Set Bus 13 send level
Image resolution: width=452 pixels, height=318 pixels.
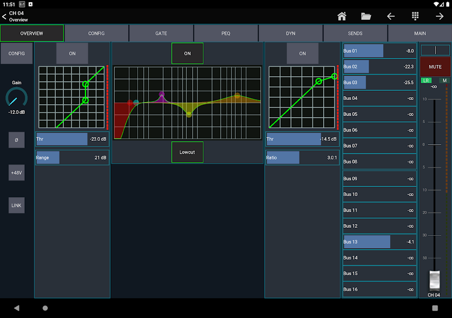380,242
